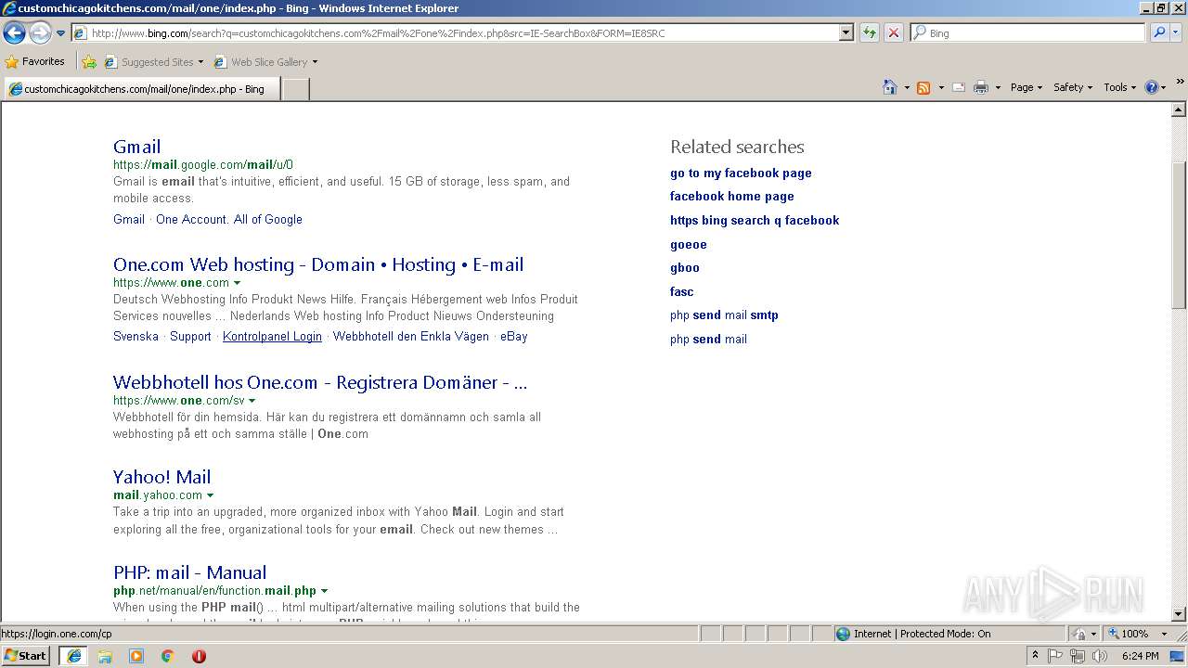Click related search 'https bing search q facebook'

pyautogui.click(x=755, y=221)
